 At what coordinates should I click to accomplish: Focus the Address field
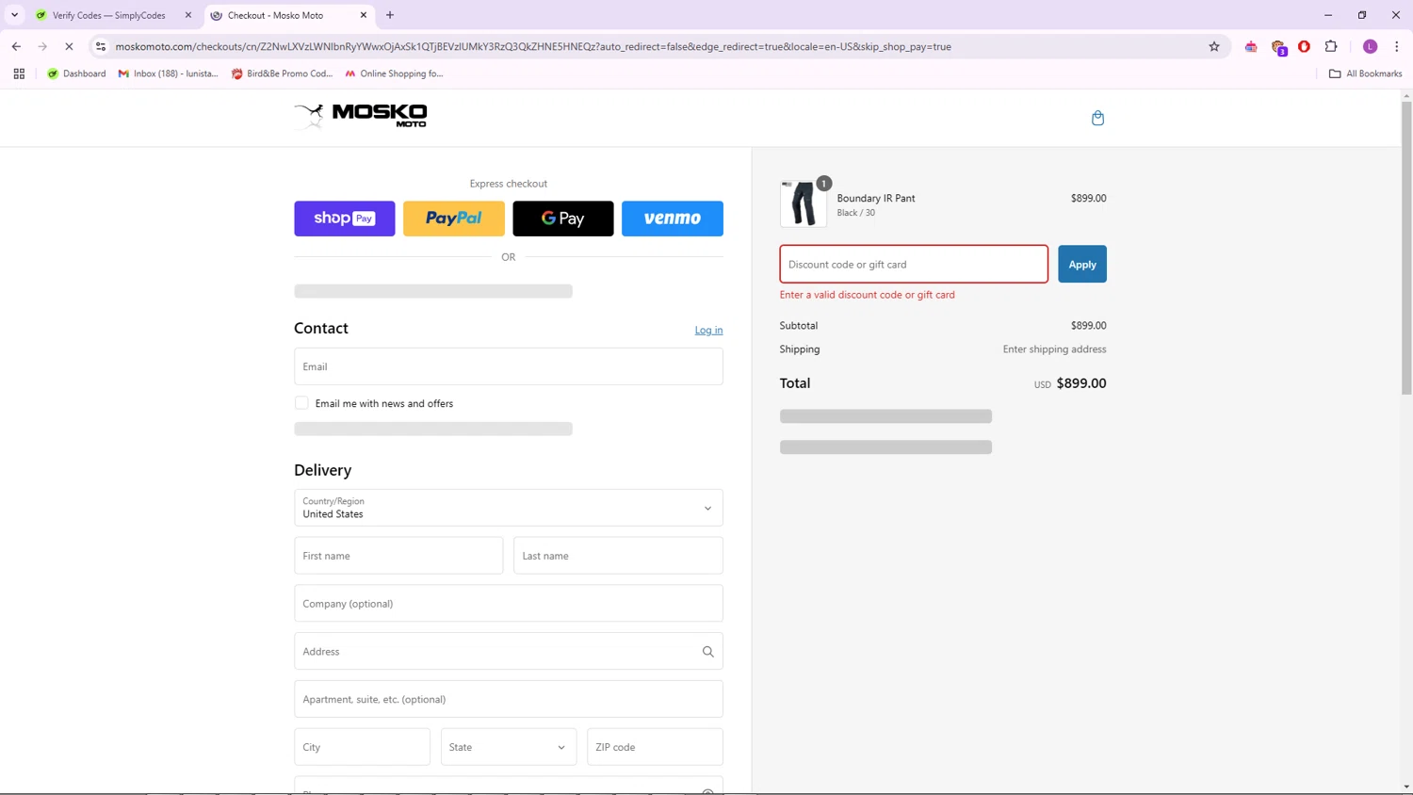(509, 652)
